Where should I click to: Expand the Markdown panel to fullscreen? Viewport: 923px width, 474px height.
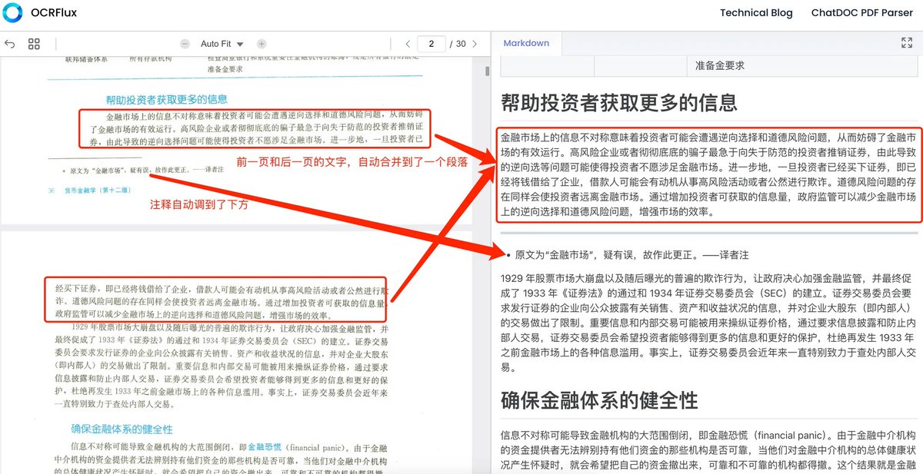pos(905,44)
